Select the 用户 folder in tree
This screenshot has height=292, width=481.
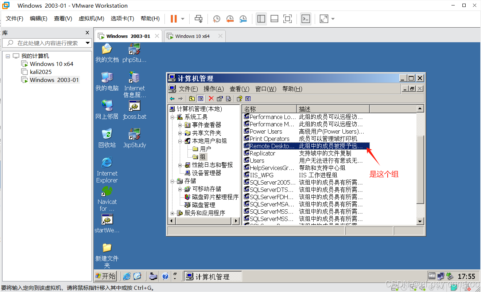(x=202, y=149)
